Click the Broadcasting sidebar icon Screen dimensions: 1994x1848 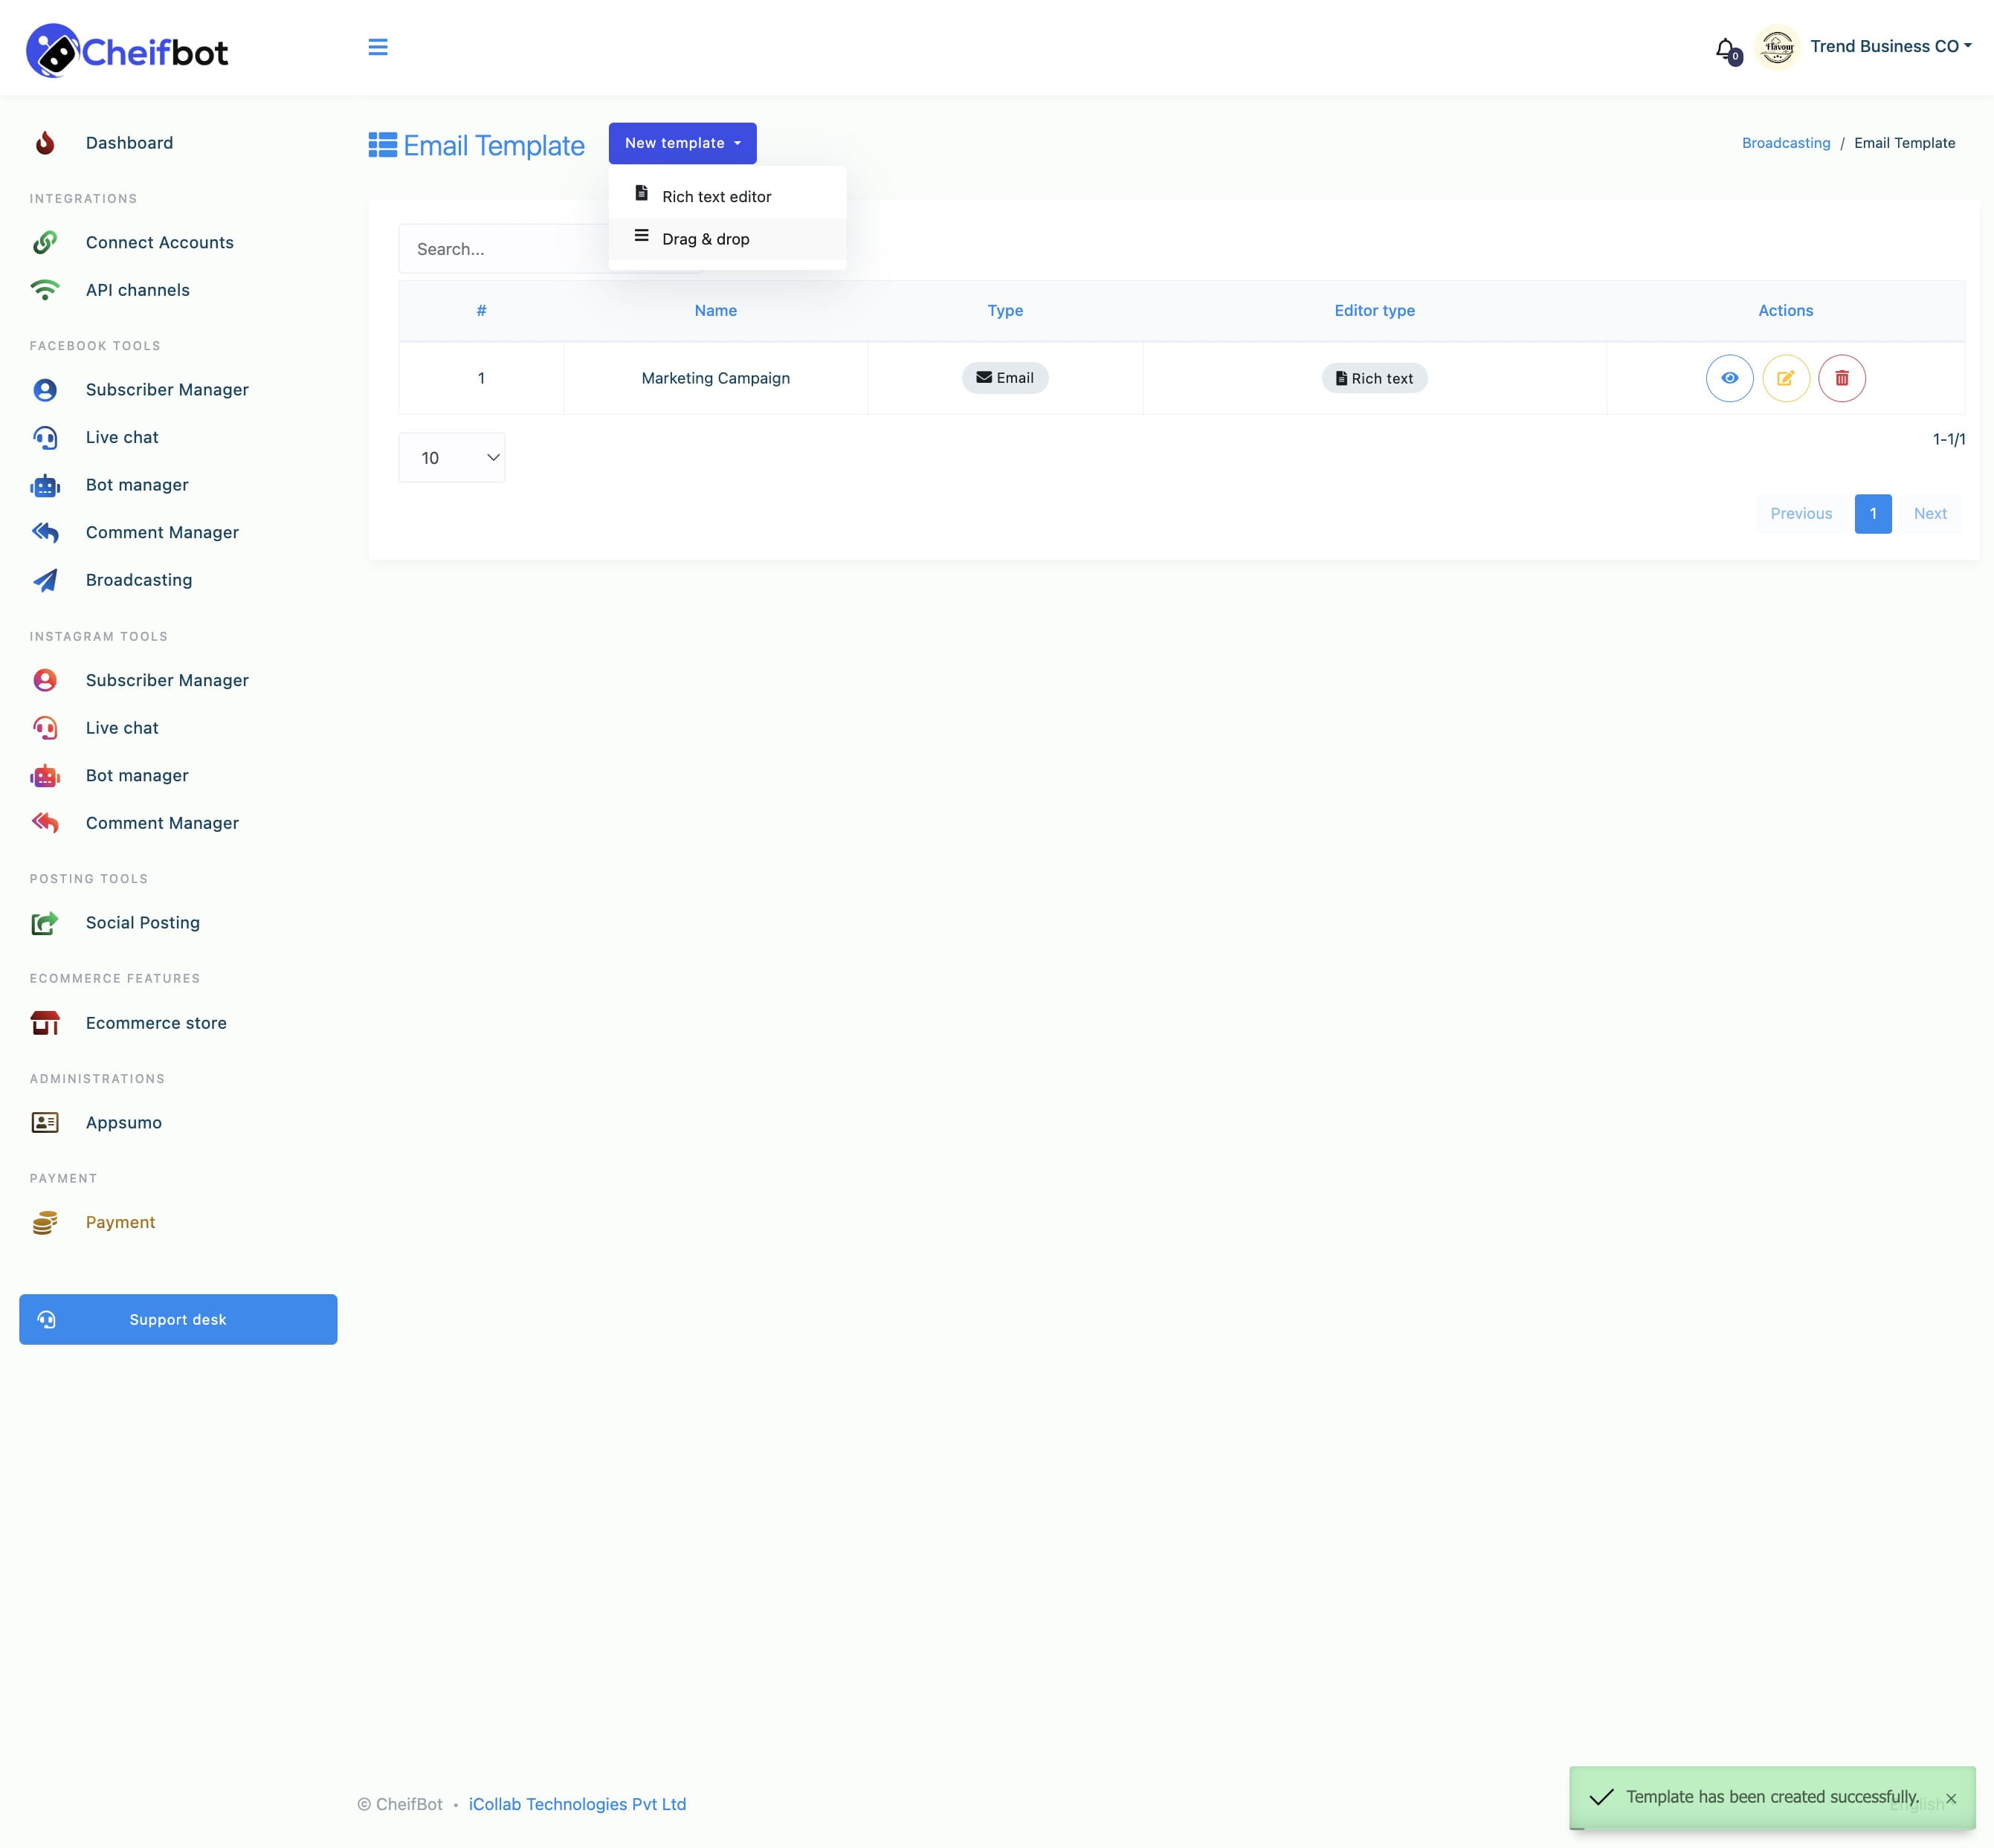47,578
